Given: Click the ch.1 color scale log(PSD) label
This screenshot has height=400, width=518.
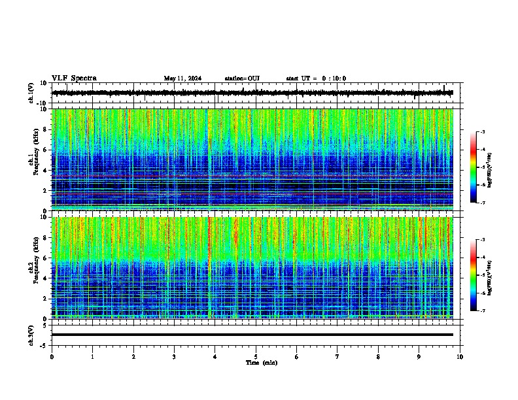Looking at the screenshot, I should coord(490,171).
